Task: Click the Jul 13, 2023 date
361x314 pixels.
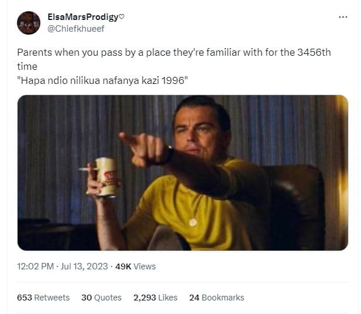Action: 84,266
